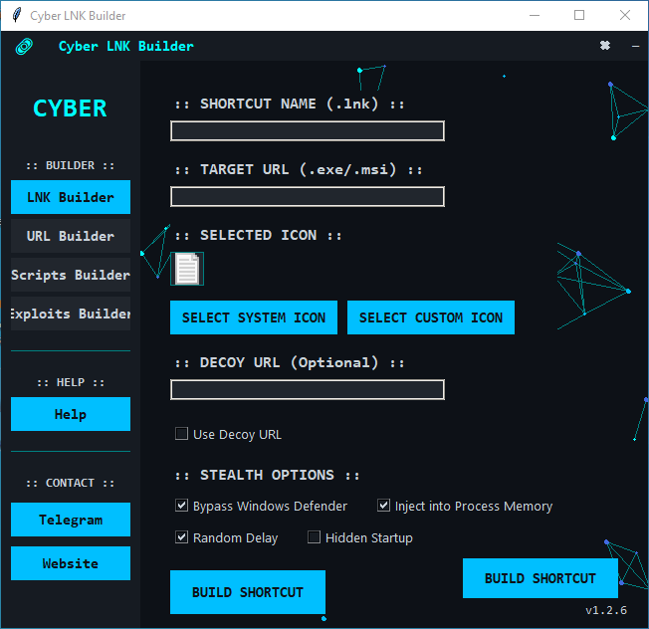This screenshot has width=649, height=629.
Task: Click the ':: HELP ::' sidebar heading
Action: tap(71, 382)
